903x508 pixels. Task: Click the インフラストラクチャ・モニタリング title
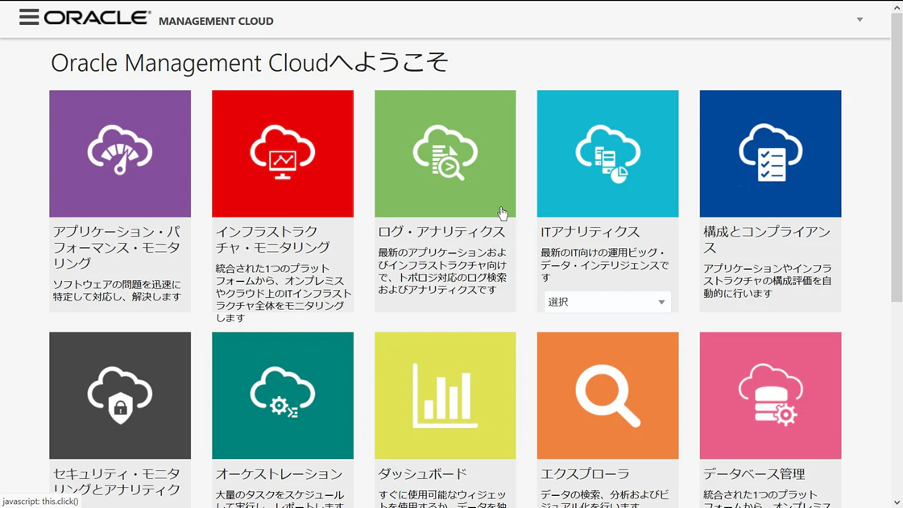coord(272,239)
